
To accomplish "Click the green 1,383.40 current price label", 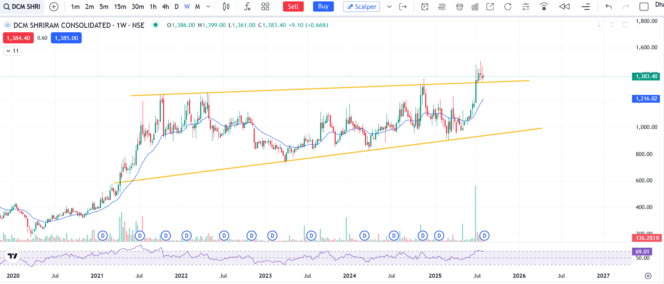I will (x=647, y=76).
